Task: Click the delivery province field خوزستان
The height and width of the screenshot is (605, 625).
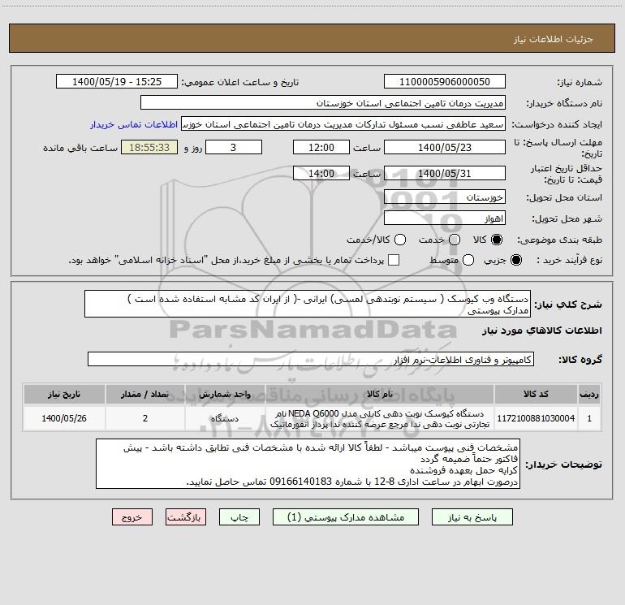Action: pos(445,197)
